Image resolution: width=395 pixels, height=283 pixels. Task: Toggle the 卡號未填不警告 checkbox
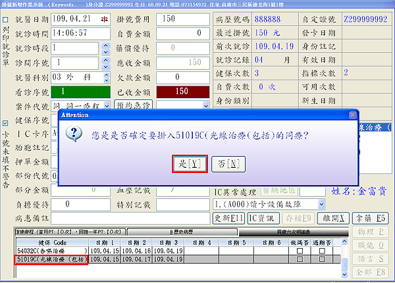(x=6, y=122)
